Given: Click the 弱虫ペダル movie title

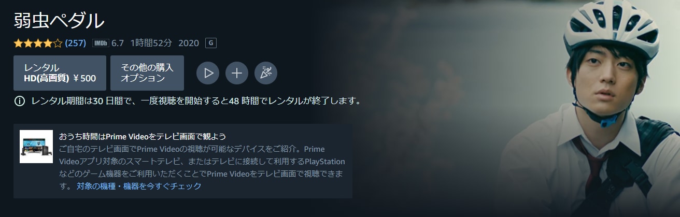Looking at the screenshot, I should [x=59, y=20].
